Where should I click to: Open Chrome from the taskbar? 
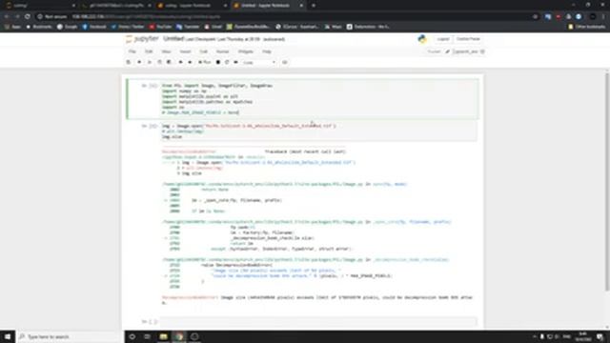click(179, 336)
